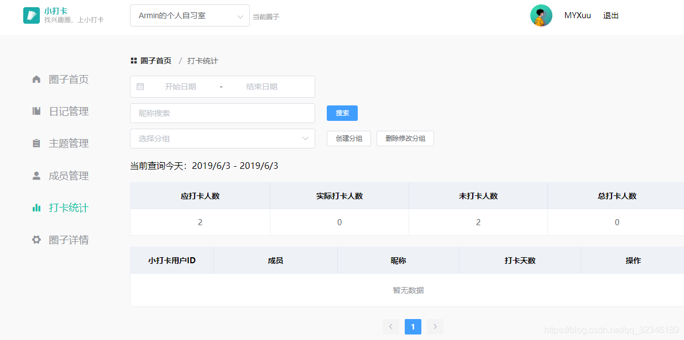Click the value 2 under 未打卡人数

point(478,222)
